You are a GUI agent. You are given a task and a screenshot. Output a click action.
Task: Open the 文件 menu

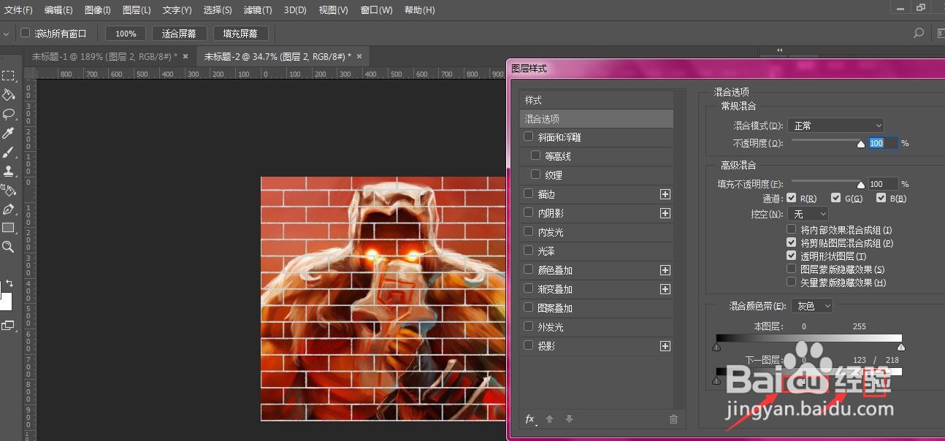point(19,10)
